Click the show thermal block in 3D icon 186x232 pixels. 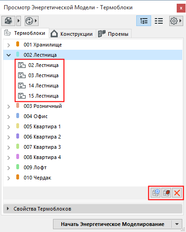coord(166,193)
